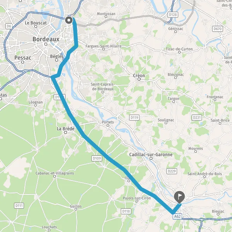The image size is (232, 232).
Task: Click the D229 road badge
Action: click(172, 171)
